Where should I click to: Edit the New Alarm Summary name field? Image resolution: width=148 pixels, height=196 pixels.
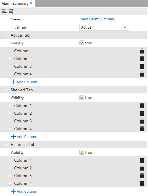98,19
